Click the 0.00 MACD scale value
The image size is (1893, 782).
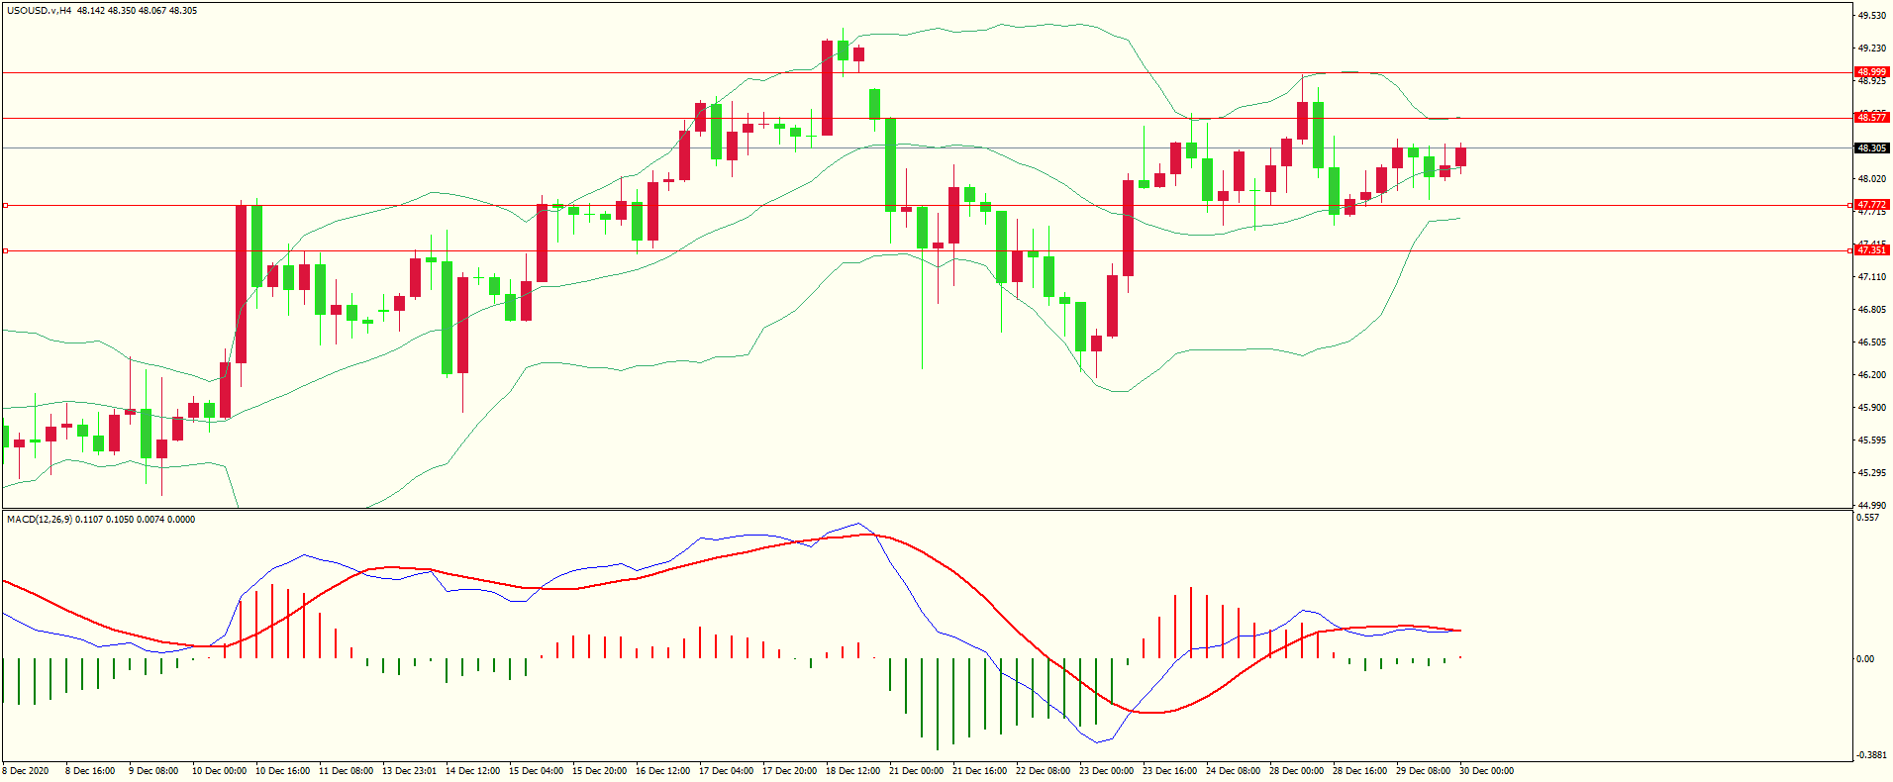pos(1865,659)
